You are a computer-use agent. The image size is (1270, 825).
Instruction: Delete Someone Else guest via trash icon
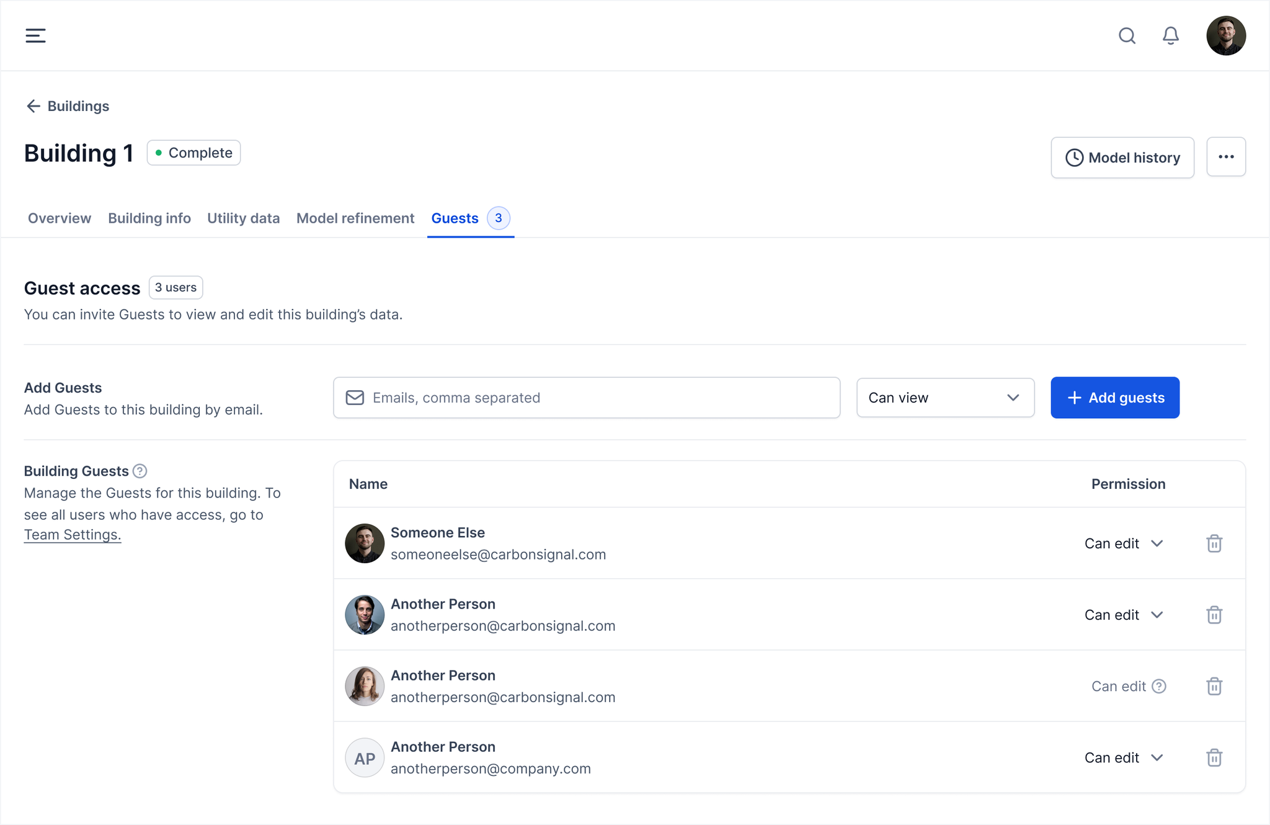coord(1214,543)
